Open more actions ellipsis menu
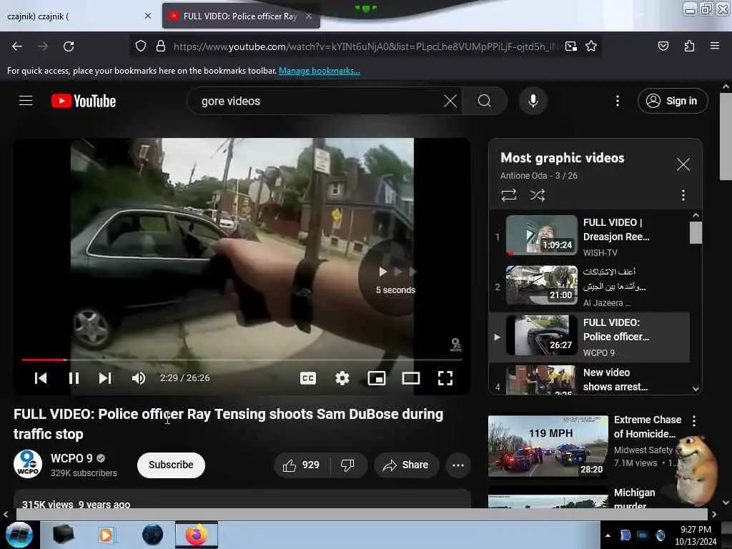Viewport: 732px width, 549px height. click(x=458, y=465)
